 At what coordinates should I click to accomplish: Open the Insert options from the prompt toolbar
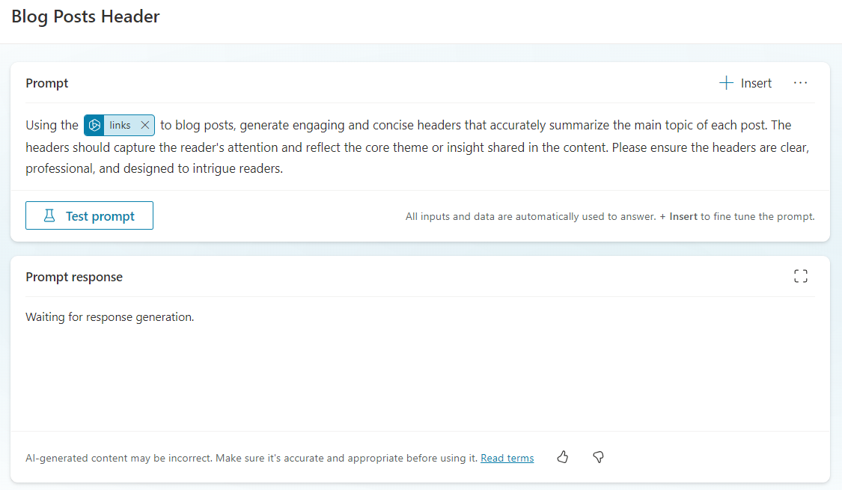(745, 83)
